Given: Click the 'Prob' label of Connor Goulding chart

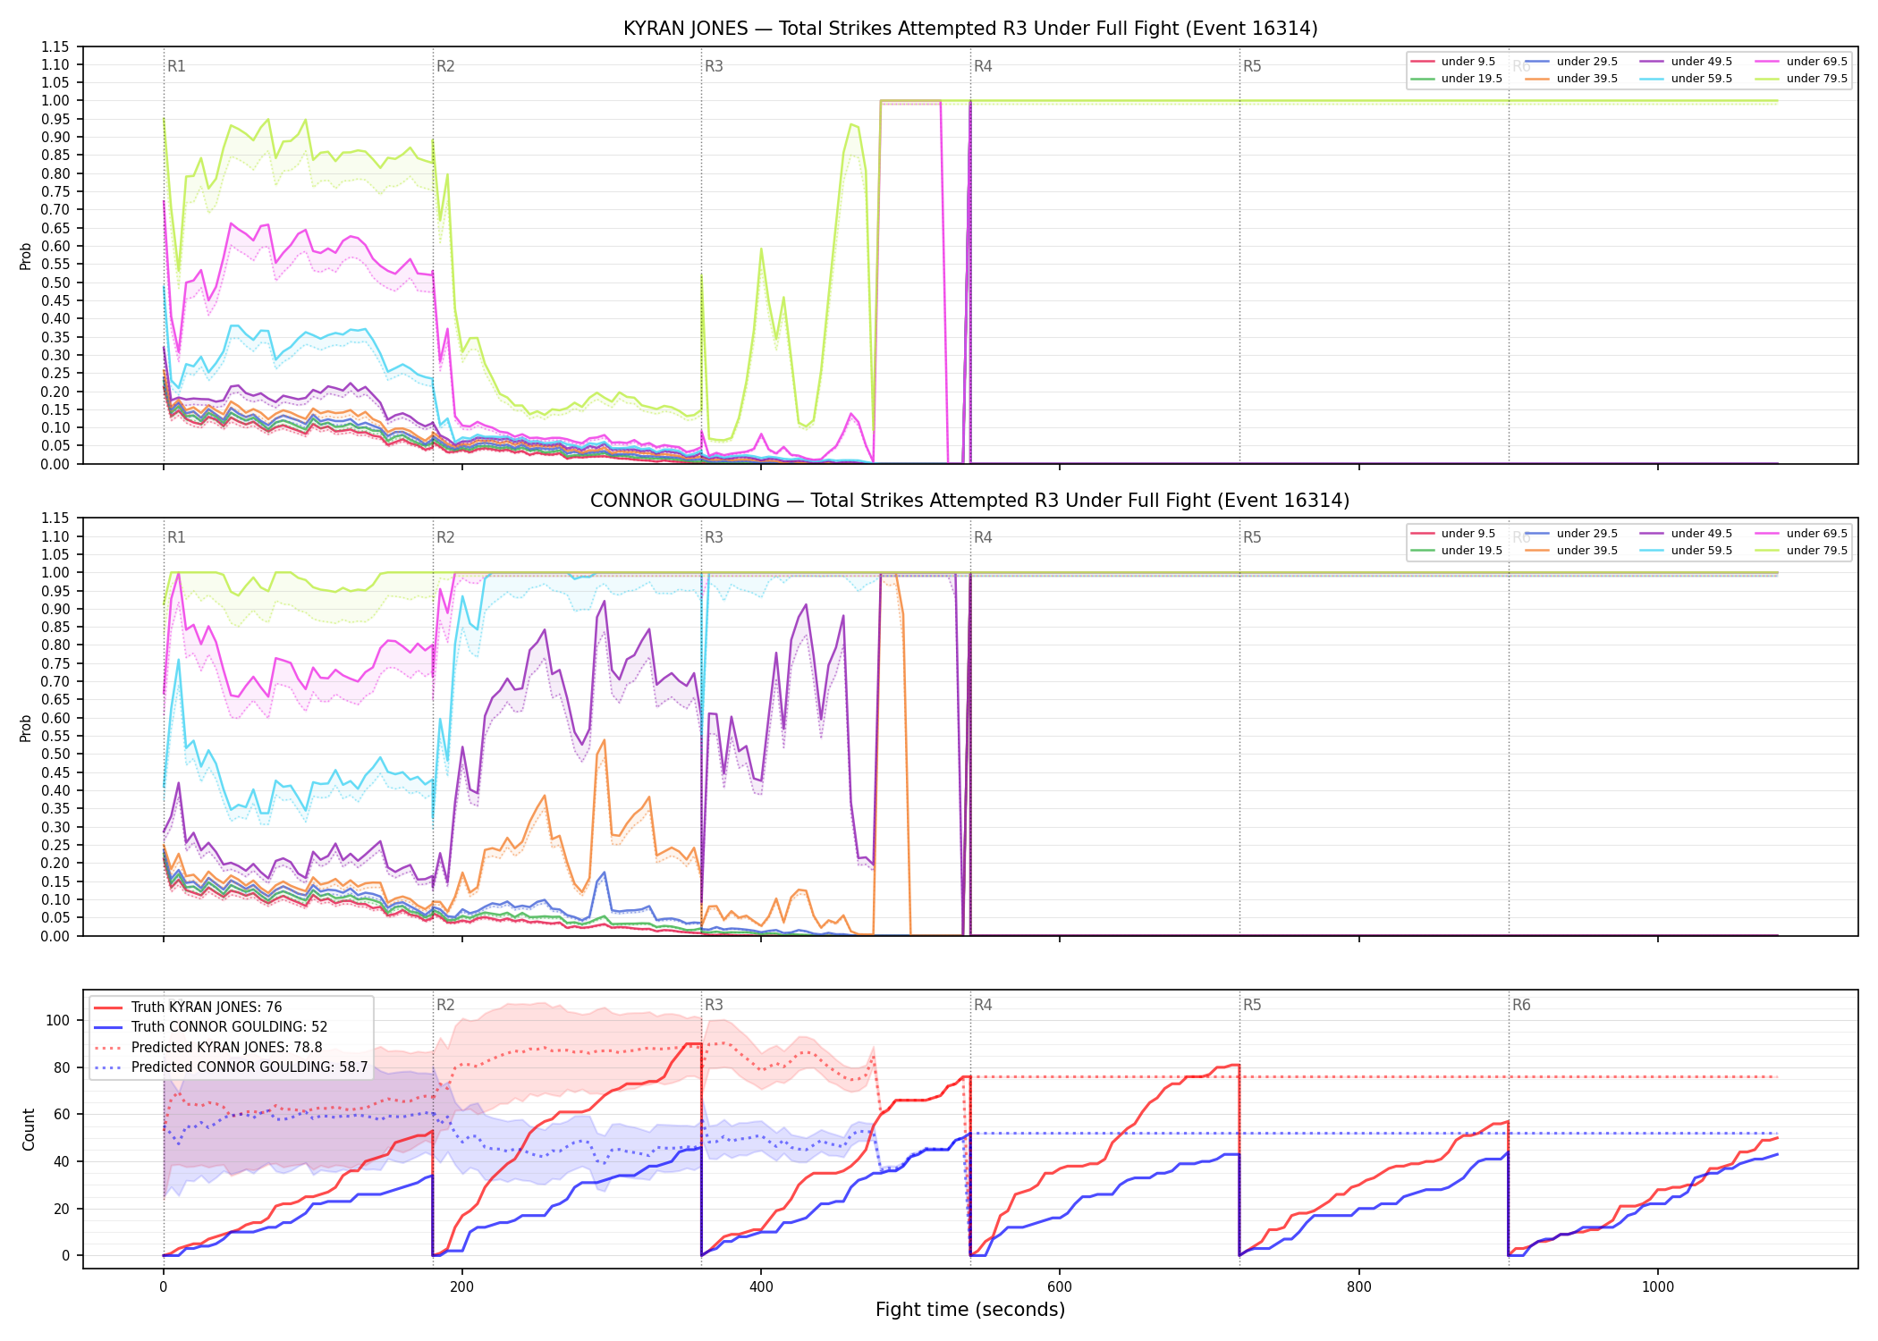Looking at the screenshot, I should click(x=26, y=728).
